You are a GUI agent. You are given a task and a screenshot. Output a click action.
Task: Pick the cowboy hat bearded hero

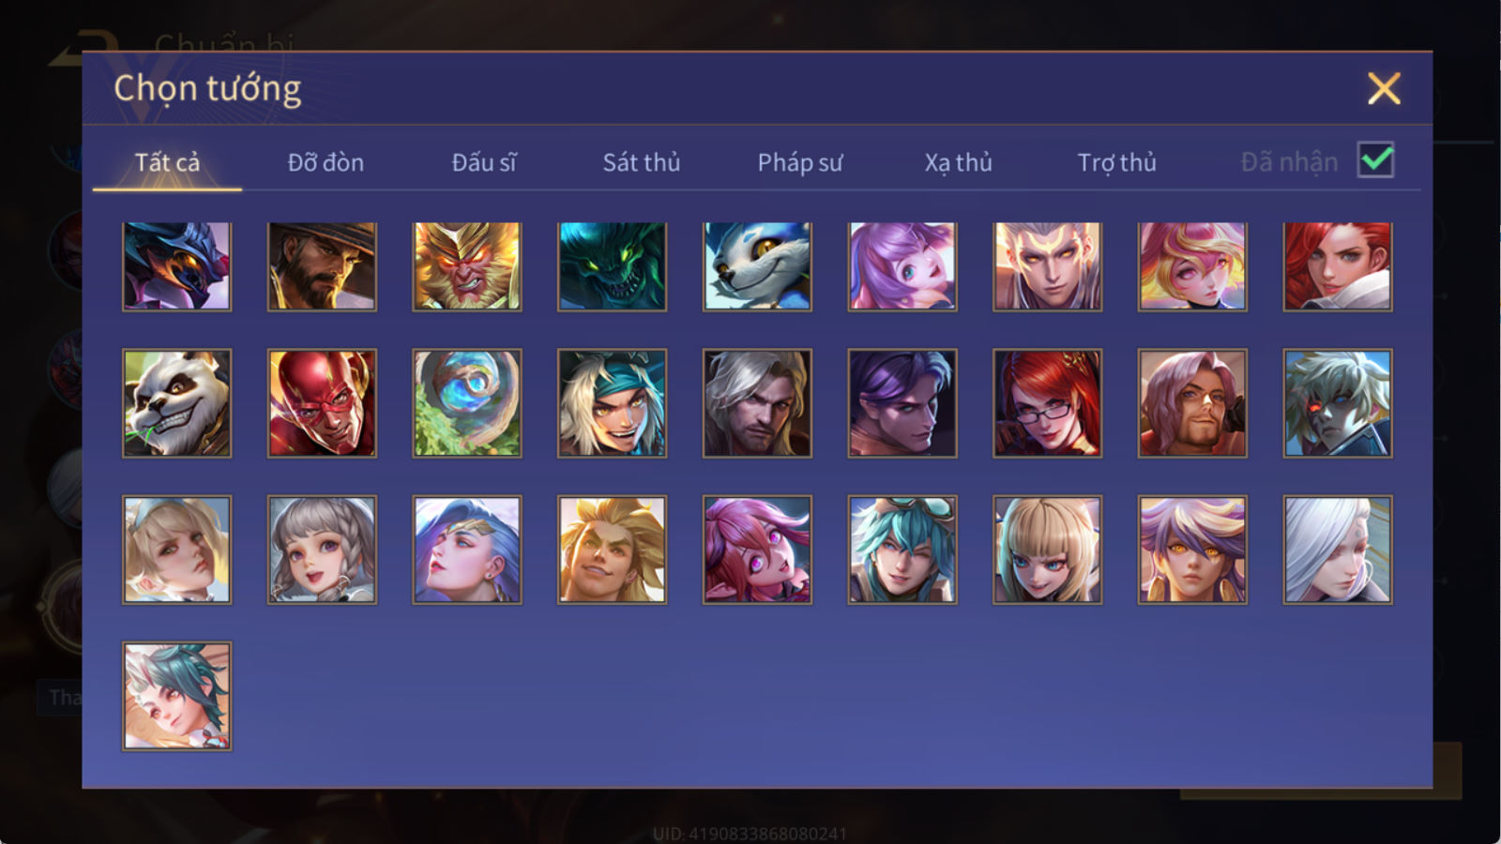tap(322, 266)
